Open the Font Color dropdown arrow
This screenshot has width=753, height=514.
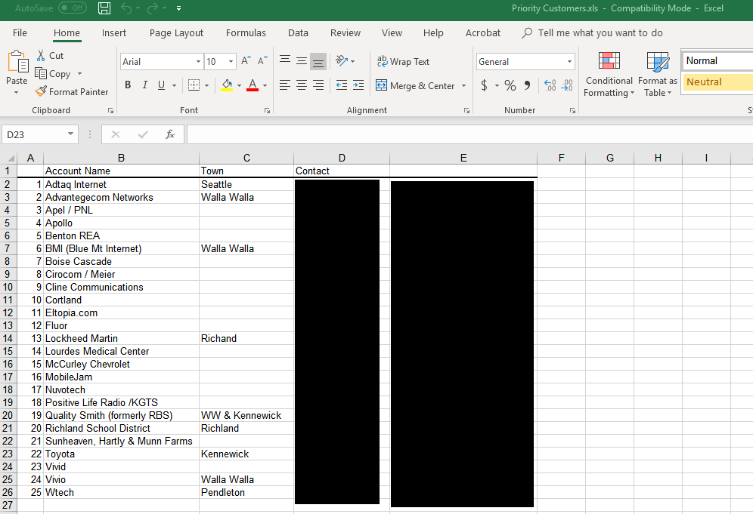(265, 86)
